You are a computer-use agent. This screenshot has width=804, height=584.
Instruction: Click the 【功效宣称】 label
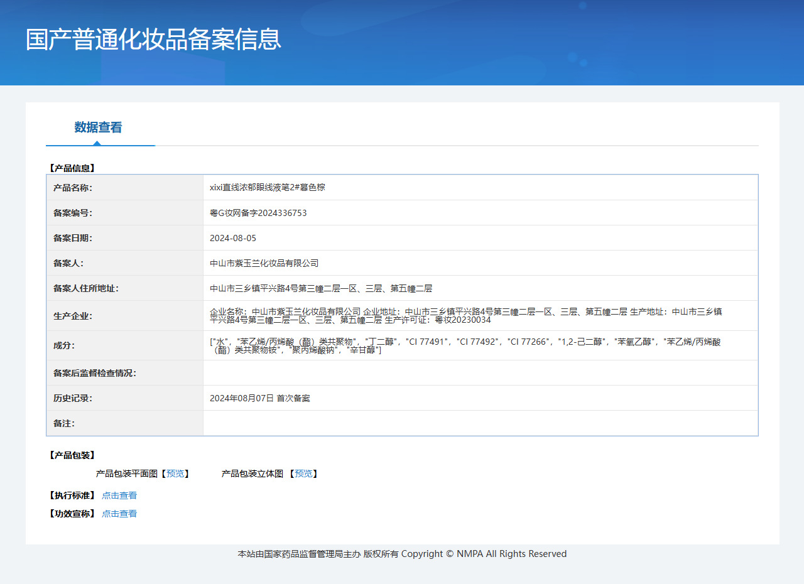(x=72, y=514)
